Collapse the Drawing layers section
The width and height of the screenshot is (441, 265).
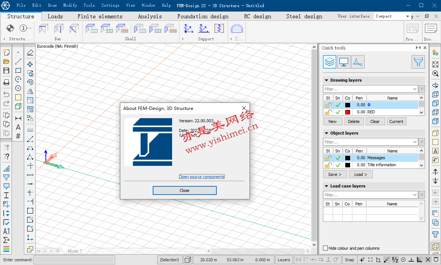tap(327, 80)
